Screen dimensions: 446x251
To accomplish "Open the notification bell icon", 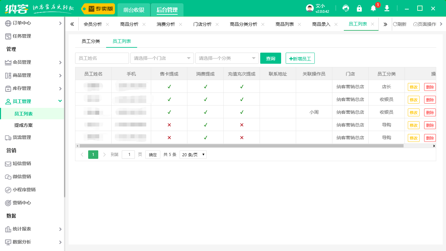I will (x=373, y=8).
